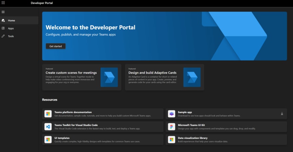Click the Get started button
293x152 pixels.
coord(56,46)
